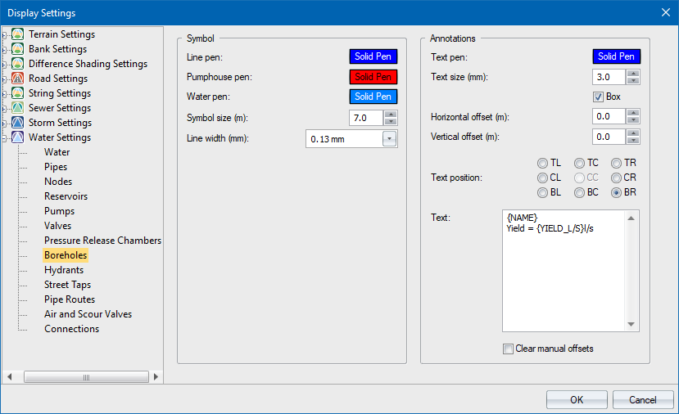Screen dimensions: 679x414
Task: Click the String Settings tree icon
Action: pyautogui.click(x=18, y=93)
